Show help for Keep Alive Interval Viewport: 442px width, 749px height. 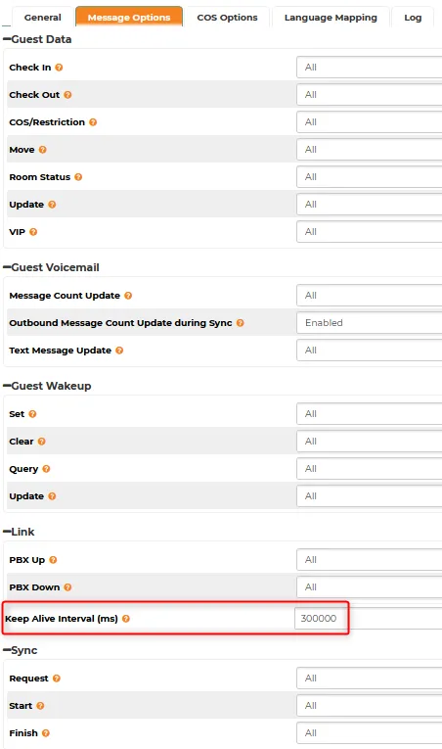coord(126,619)
